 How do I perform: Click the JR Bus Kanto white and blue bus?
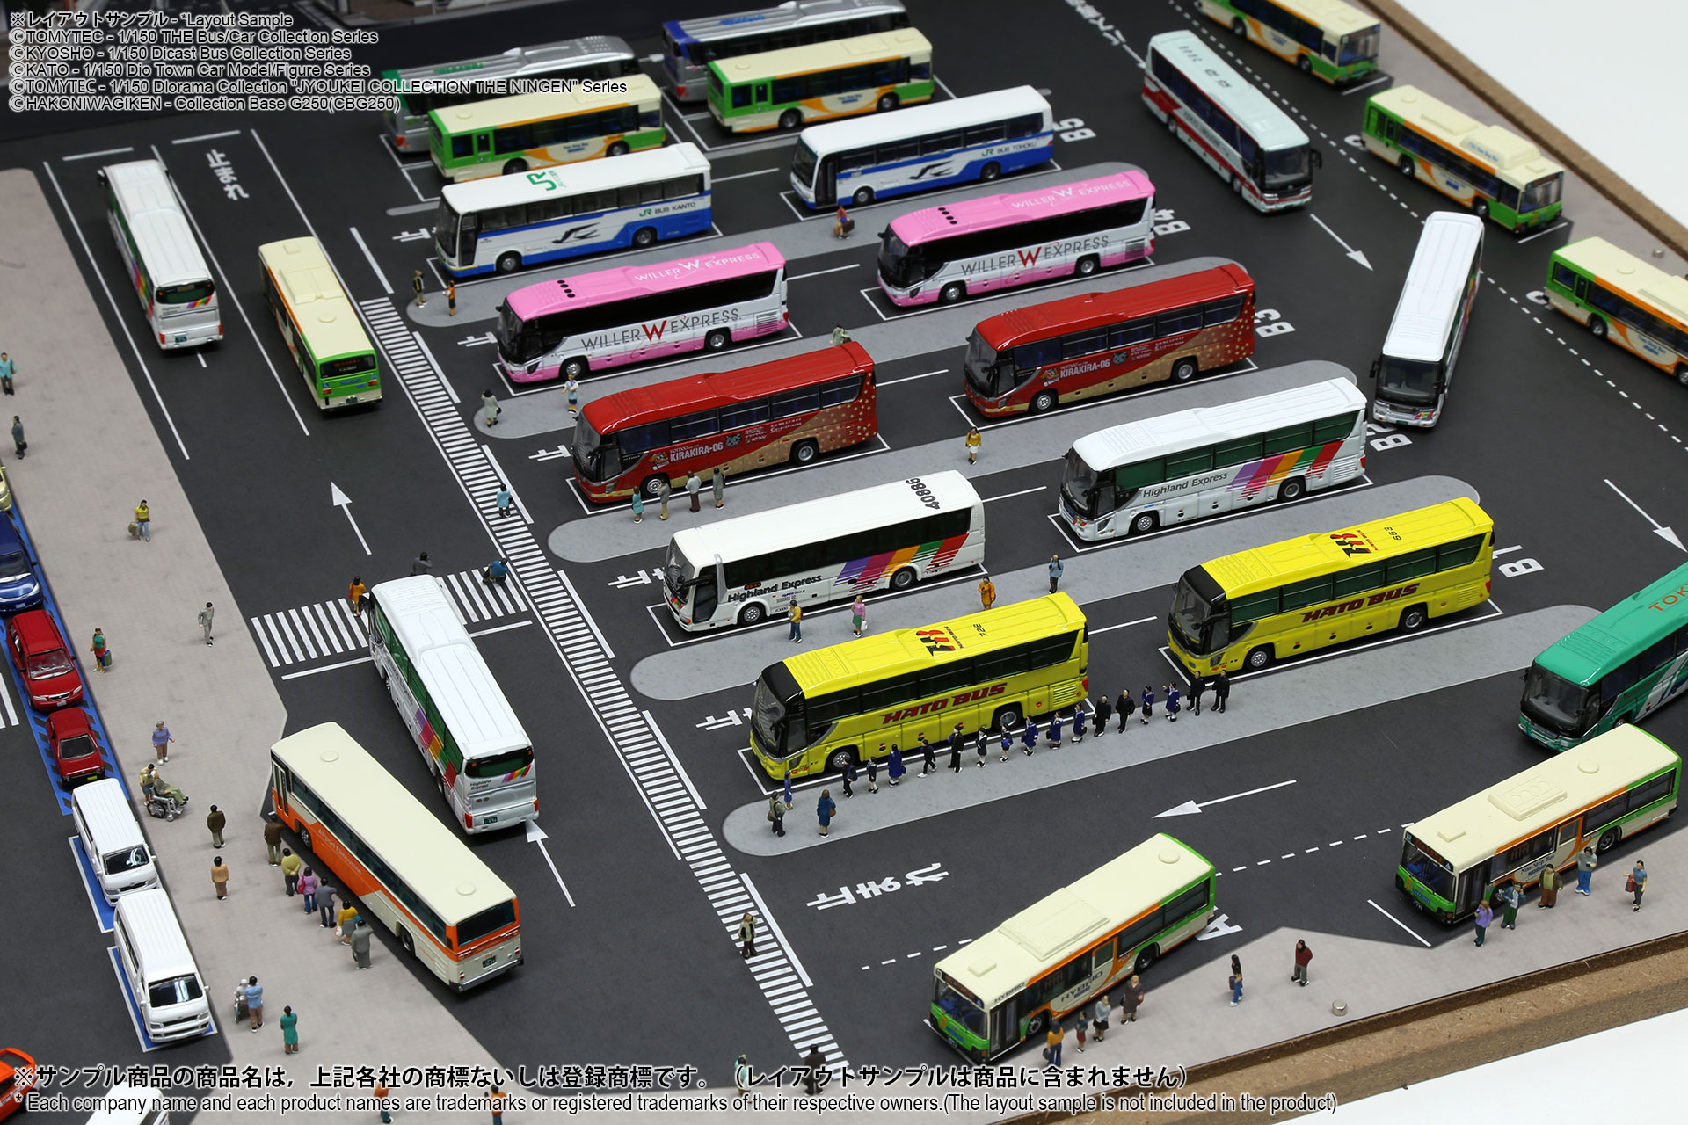point(573,209)
